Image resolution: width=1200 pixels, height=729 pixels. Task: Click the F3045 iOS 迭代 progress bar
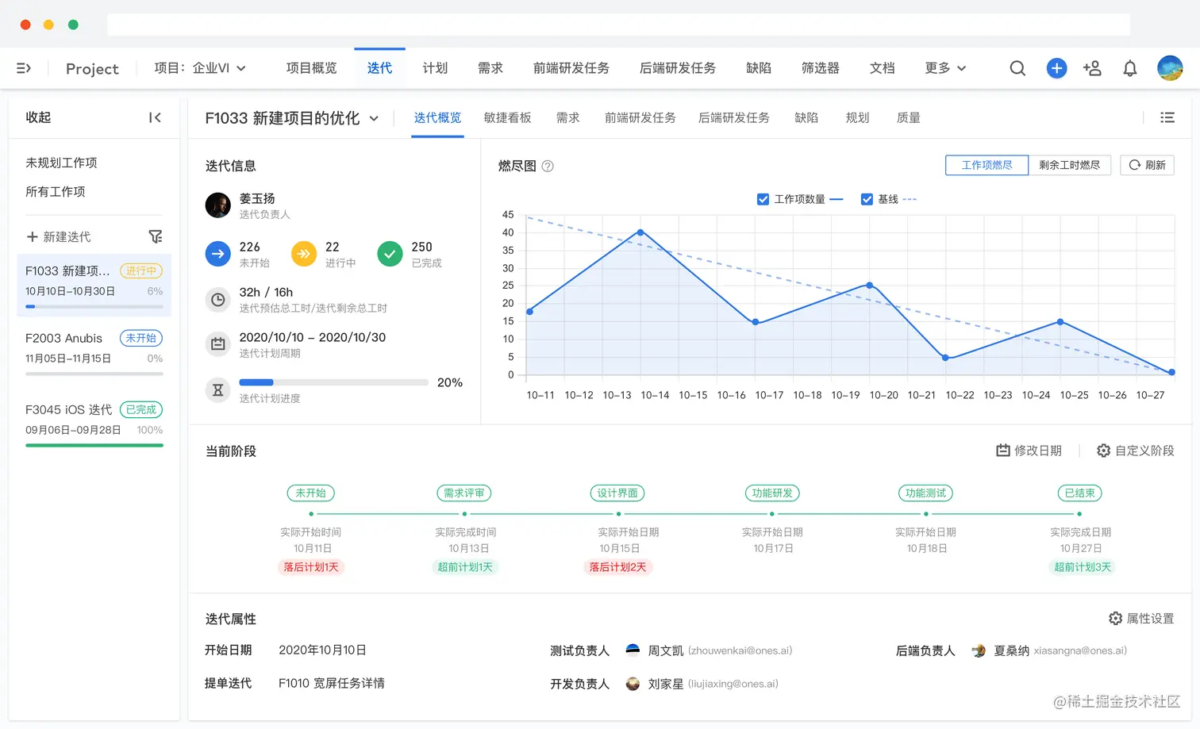point(94,445)
